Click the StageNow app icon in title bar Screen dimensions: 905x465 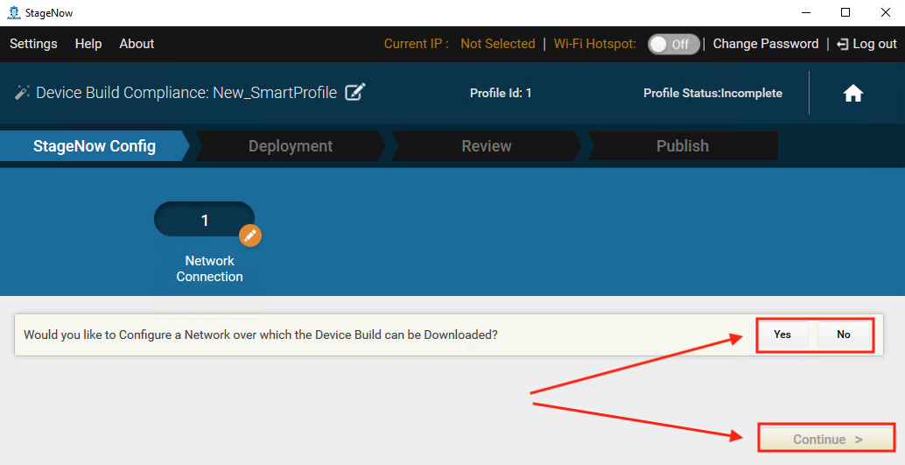[13, 12]
